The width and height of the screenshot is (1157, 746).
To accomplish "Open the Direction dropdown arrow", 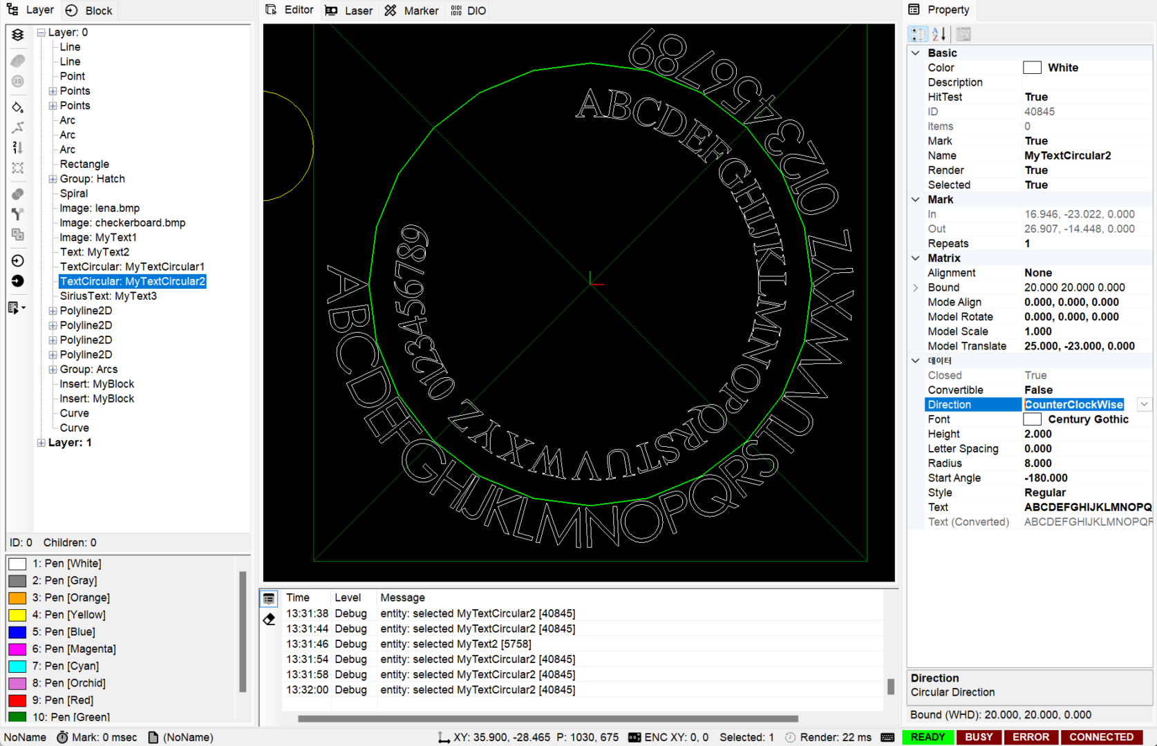I will (x=1145, y=405).
